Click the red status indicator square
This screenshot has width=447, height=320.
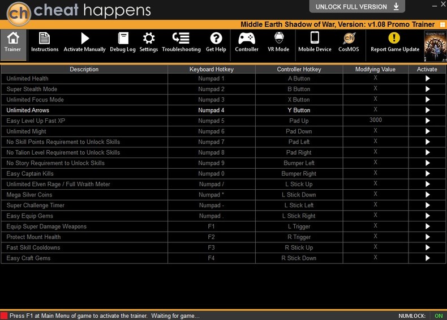(x=4, y=315)
